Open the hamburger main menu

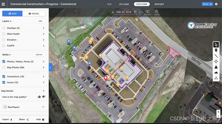pyautogui.click(x=3, y=4)
